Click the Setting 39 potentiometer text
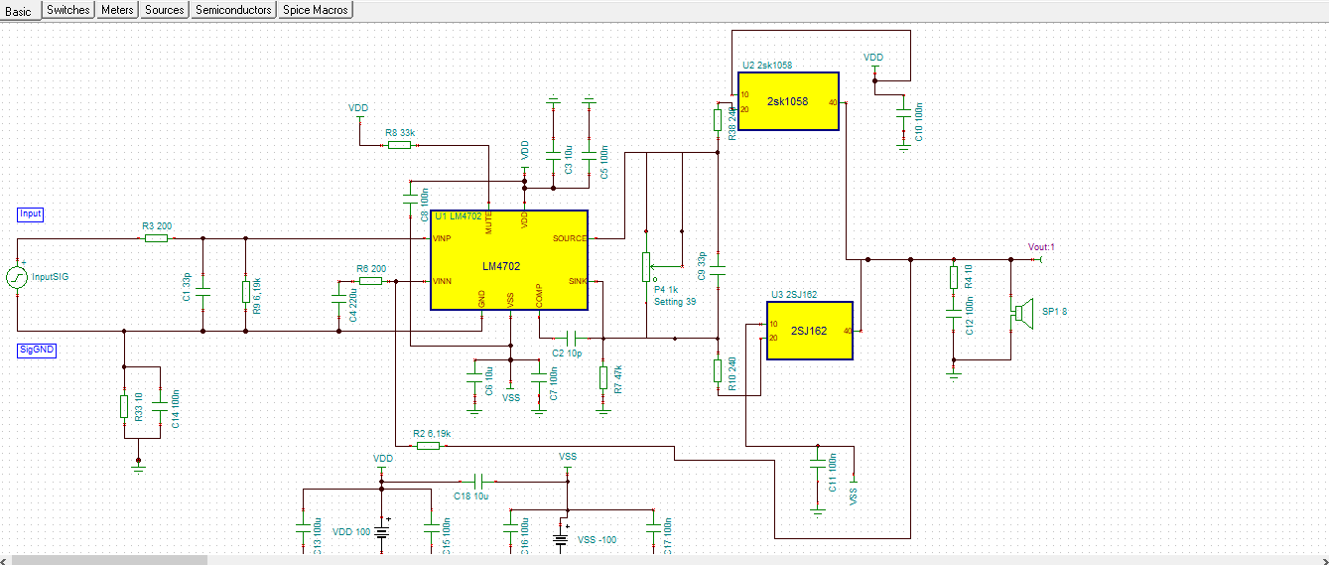This screenshot has width=1329, height=565. tap(677, 301)
